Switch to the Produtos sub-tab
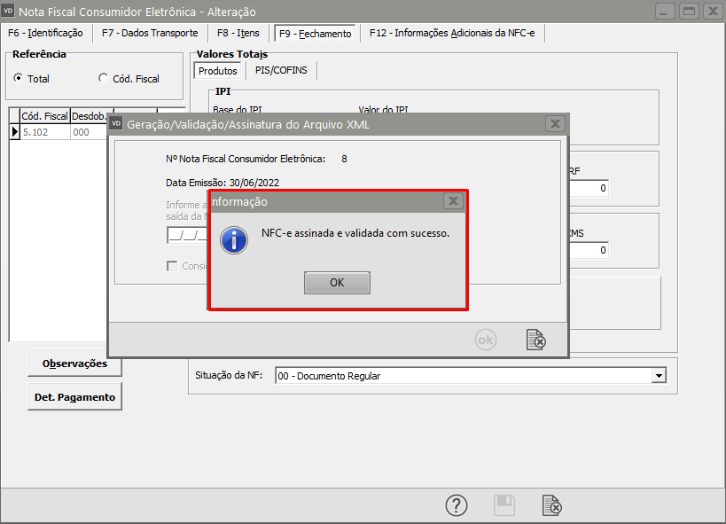 (x=217, y=71)
